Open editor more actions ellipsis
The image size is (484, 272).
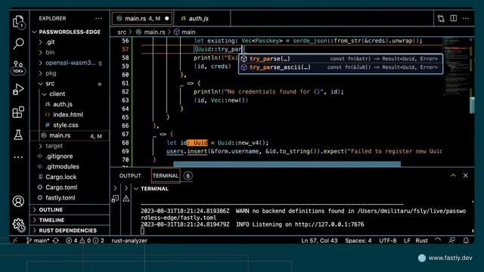pyautogui.click(x=466, y=18)
